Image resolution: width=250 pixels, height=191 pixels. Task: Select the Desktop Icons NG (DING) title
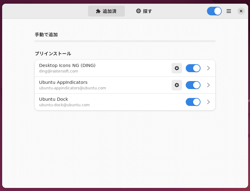pyautogui.click(x=67, y=65)
